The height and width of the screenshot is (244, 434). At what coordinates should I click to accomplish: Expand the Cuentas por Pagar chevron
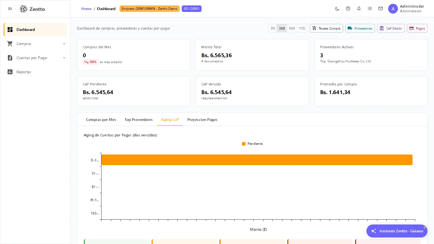(x=64, y=58)
